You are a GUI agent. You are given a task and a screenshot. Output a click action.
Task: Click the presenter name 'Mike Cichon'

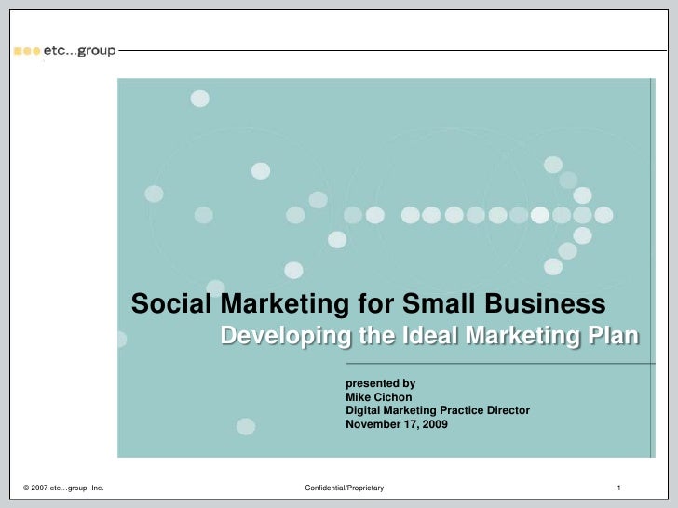pyautogui.click(x=379, y=397)
